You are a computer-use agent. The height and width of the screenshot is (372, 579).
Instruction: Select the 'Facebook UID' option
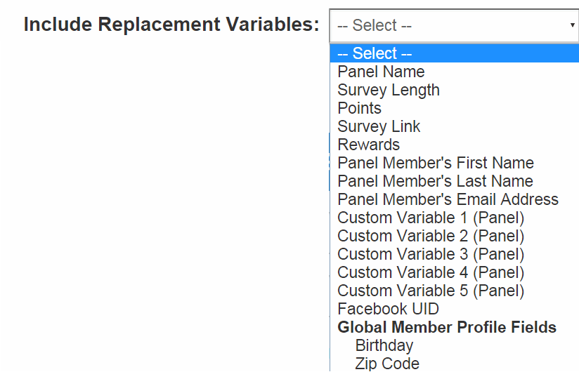click(388, 309)
